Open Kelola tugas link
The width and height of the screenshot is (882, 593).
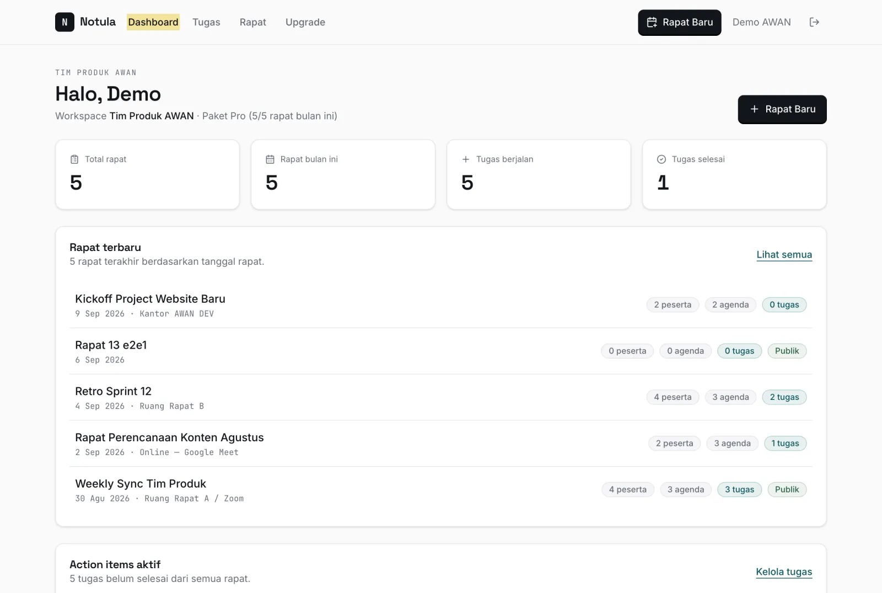[x=784, y=572]
